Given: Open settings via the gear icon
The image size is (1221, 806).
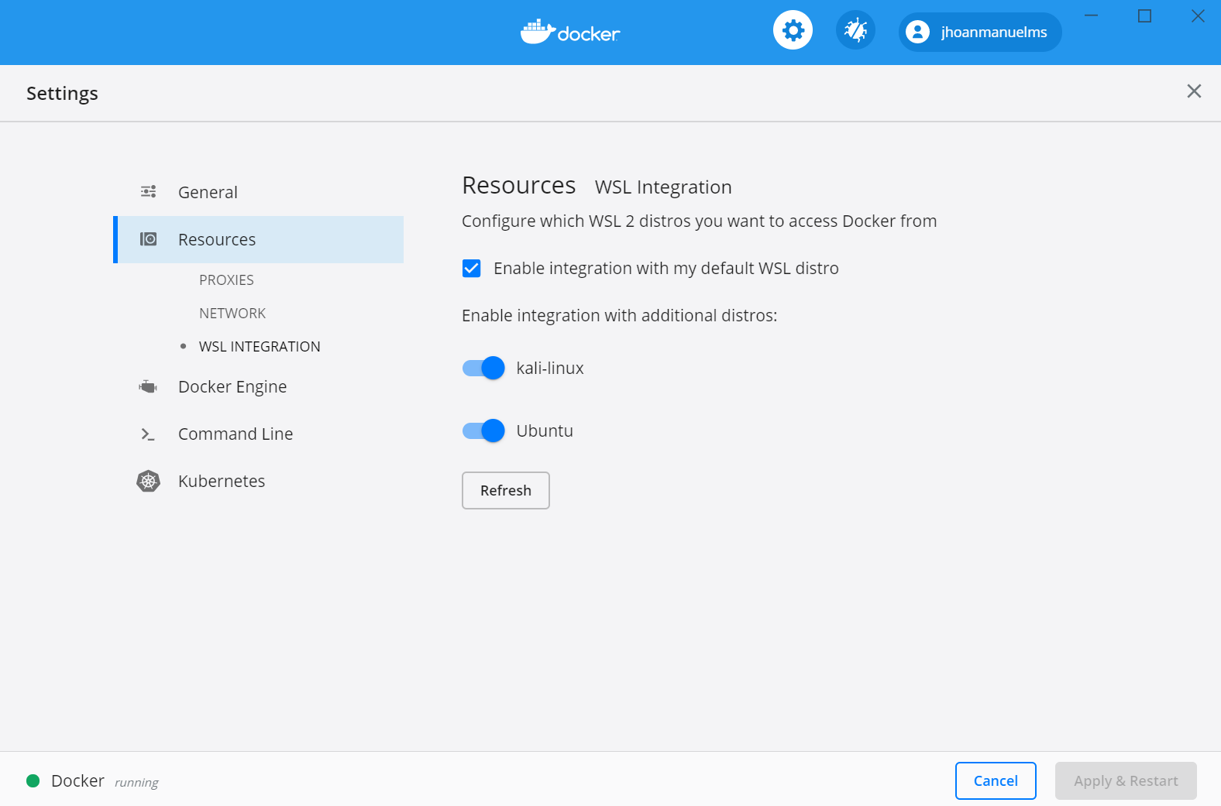Looking at the screenshot, I should 793,31.
